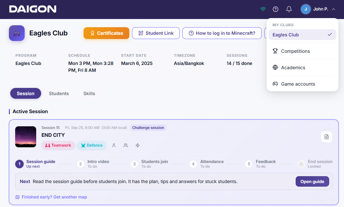Screen dimensions: 344x207
Task: Click How to log in to Minecraft?
Action: pos(222,33)
